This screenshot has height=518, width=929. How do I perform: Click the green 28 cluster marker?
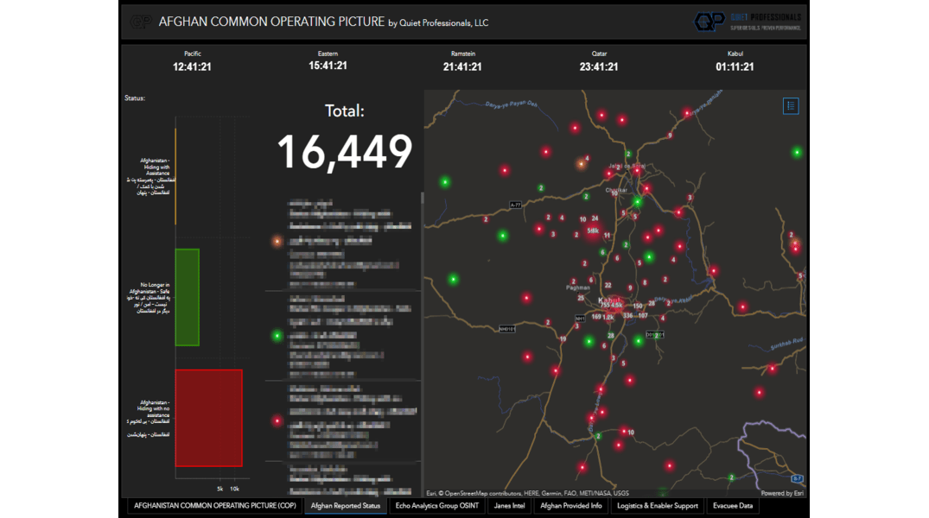pos(610,336)
